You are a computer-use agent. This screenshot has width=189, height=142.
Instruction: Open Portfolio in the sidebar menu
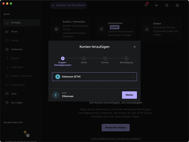click(21, 23)
